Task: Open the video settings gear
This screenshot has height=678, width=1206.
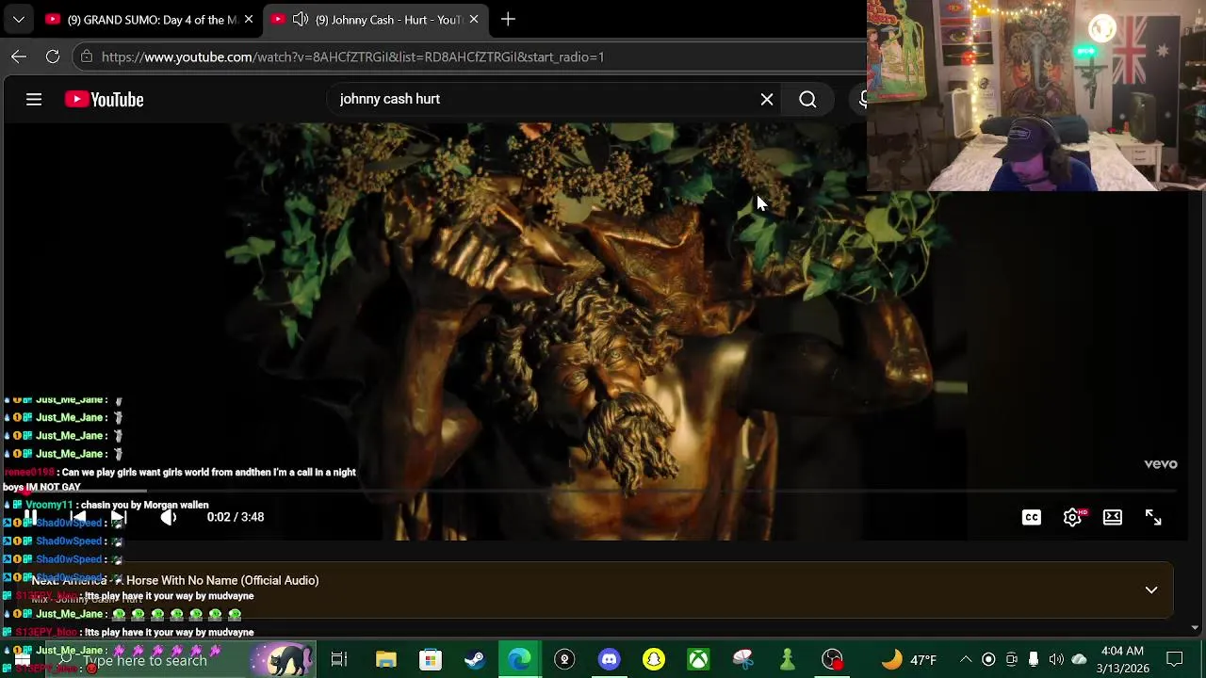Action: 1072,517
